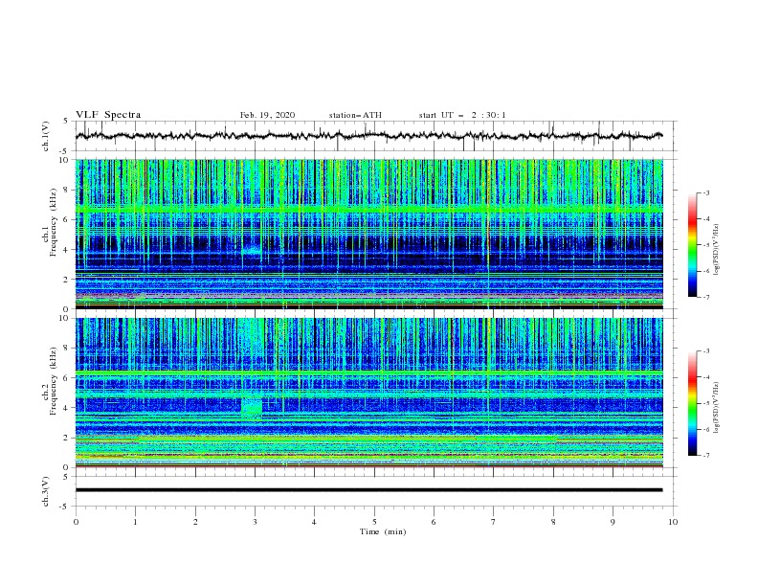
Task: Click the log(PSD) label beside ch.2 colorbar
Action: coord(717,407)
